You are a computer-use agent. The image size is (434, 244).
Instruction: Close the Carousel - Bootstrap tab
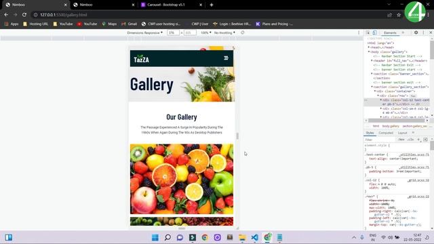201,5
